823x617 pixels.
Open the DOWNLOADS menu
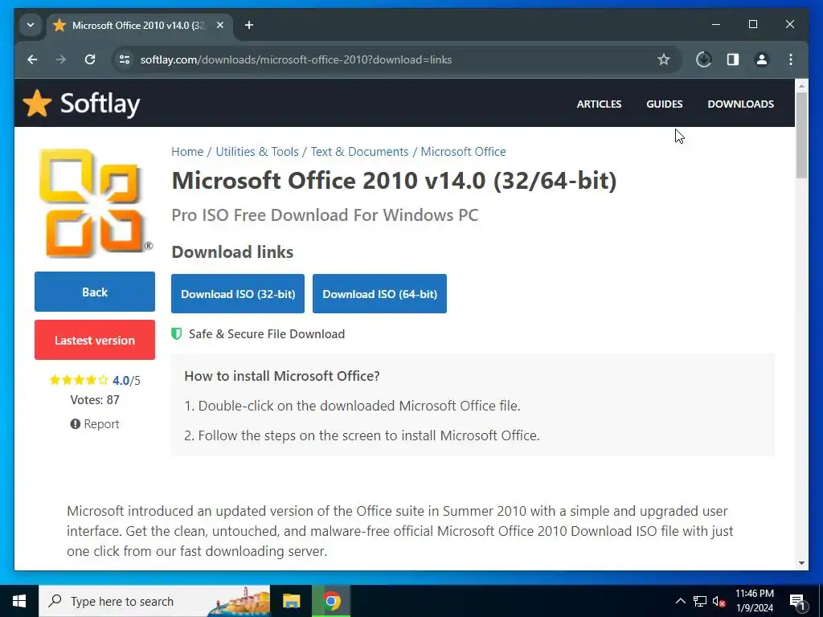coord(740,104)
